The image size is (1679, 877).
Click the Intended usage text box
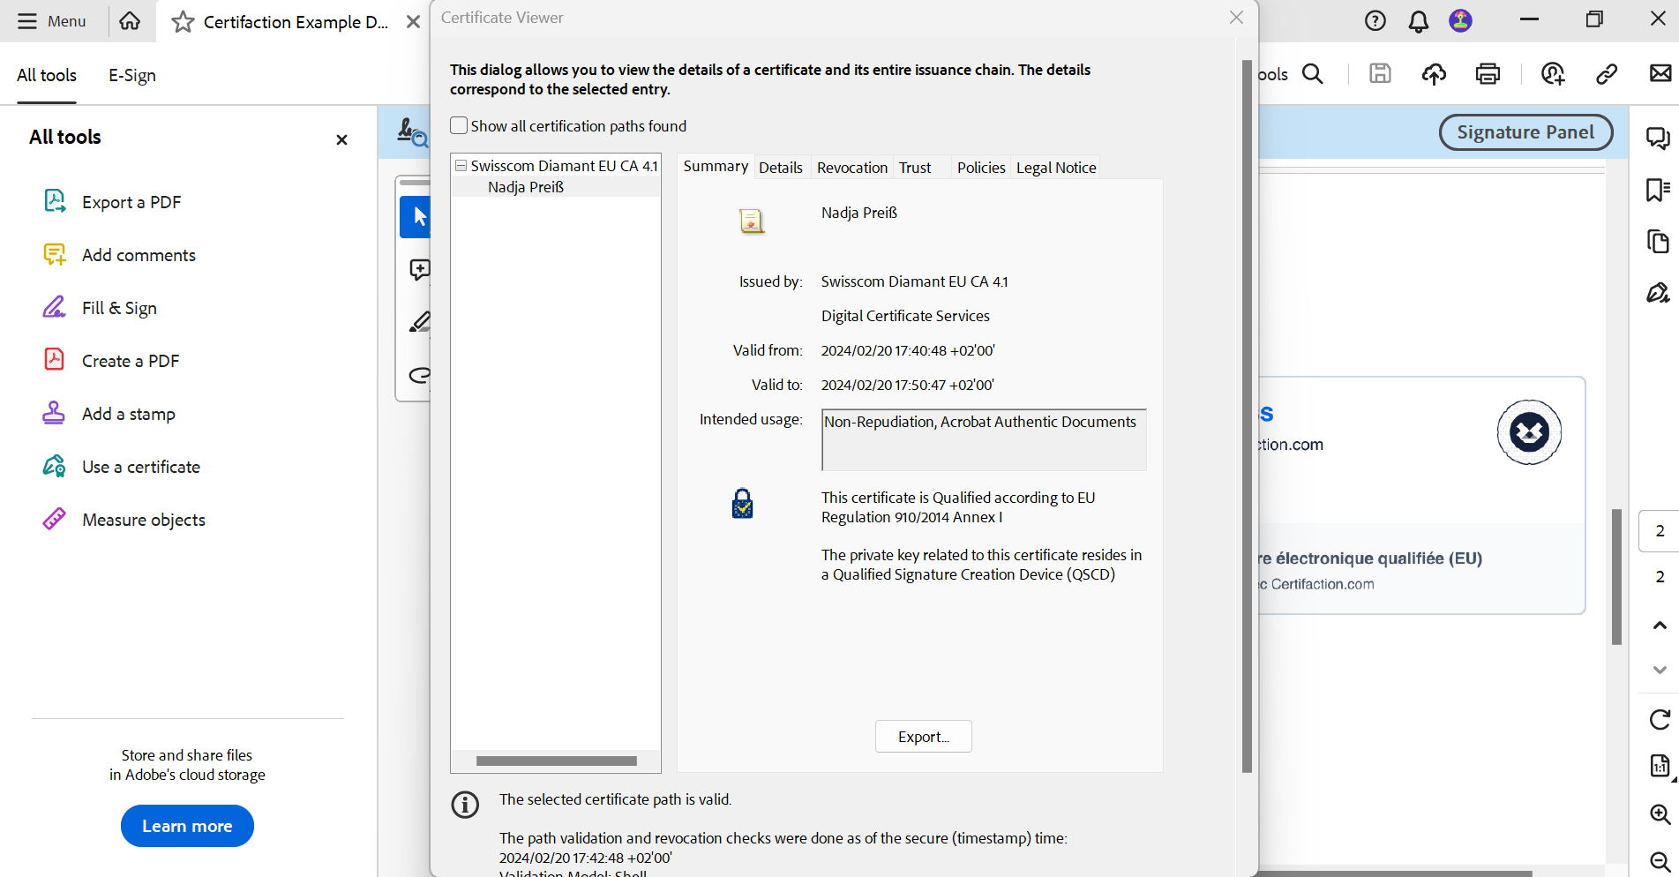(984, 439)
